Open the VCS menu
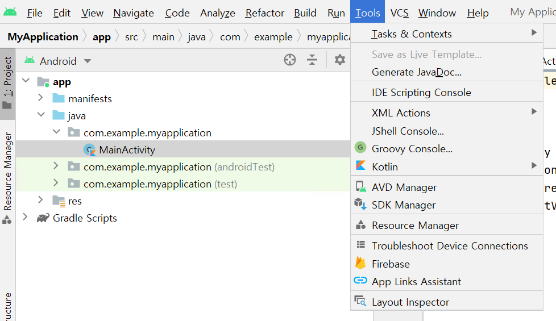The image size is (556, 321). pyautogui.click(x=399, y=13)
